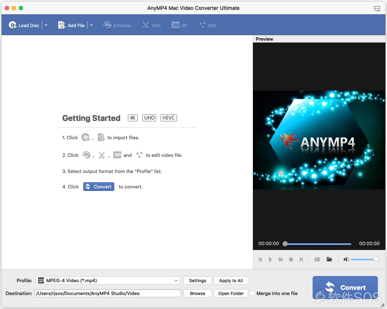Click the total time 00:00:00 label at right
The width and height of the screenshot is (387, 309).
coord(369,244)
